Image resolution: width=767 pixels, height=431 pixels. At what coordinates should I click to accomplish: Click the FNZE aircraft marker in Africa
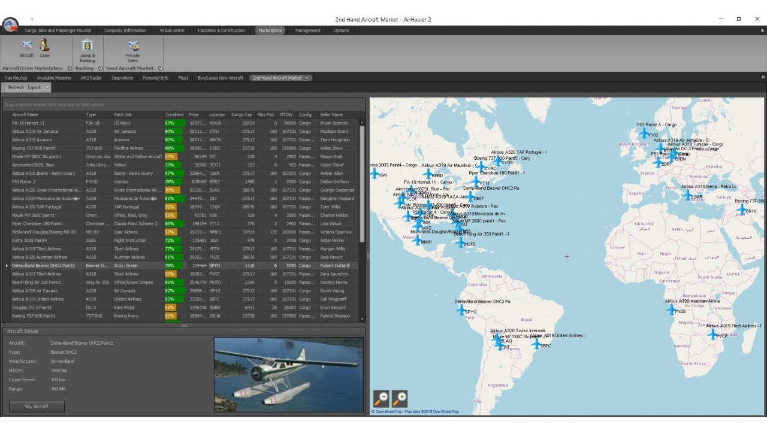coord(672,308)
